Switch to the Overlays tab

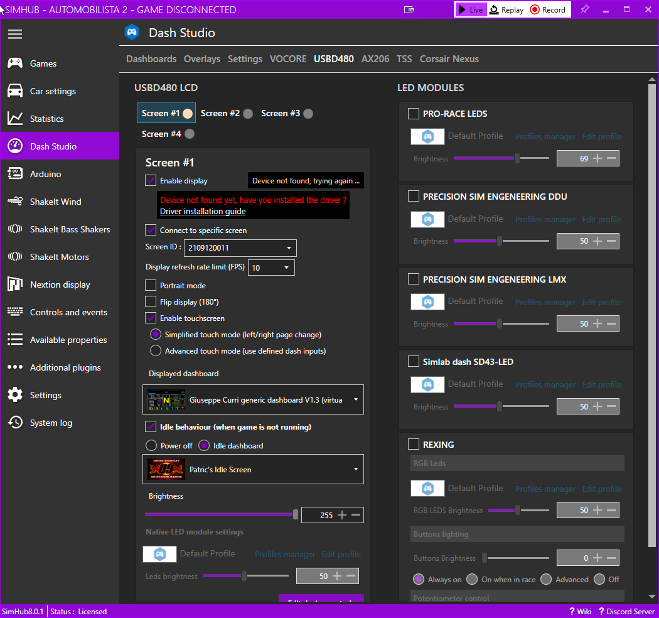(x=201, y=59)
